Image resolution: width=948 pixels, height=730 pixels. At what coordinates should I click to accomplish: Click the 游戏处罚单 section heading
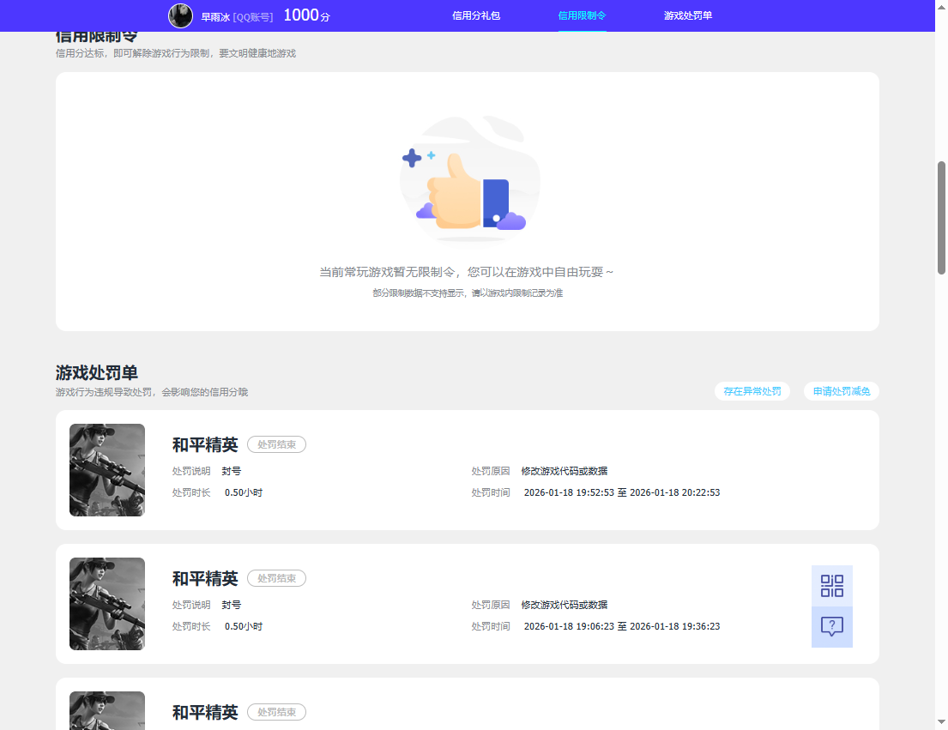97,372
